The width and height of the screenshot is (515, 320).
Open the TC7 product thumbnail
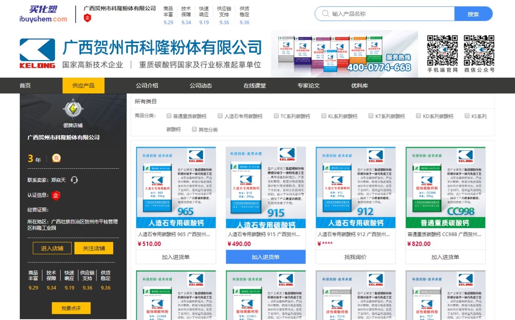click(x=445, y=295)
